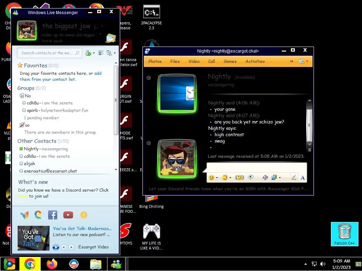Go to next Escargot video item
Viewport: 362px width, 271px height.
pos(71,247)
